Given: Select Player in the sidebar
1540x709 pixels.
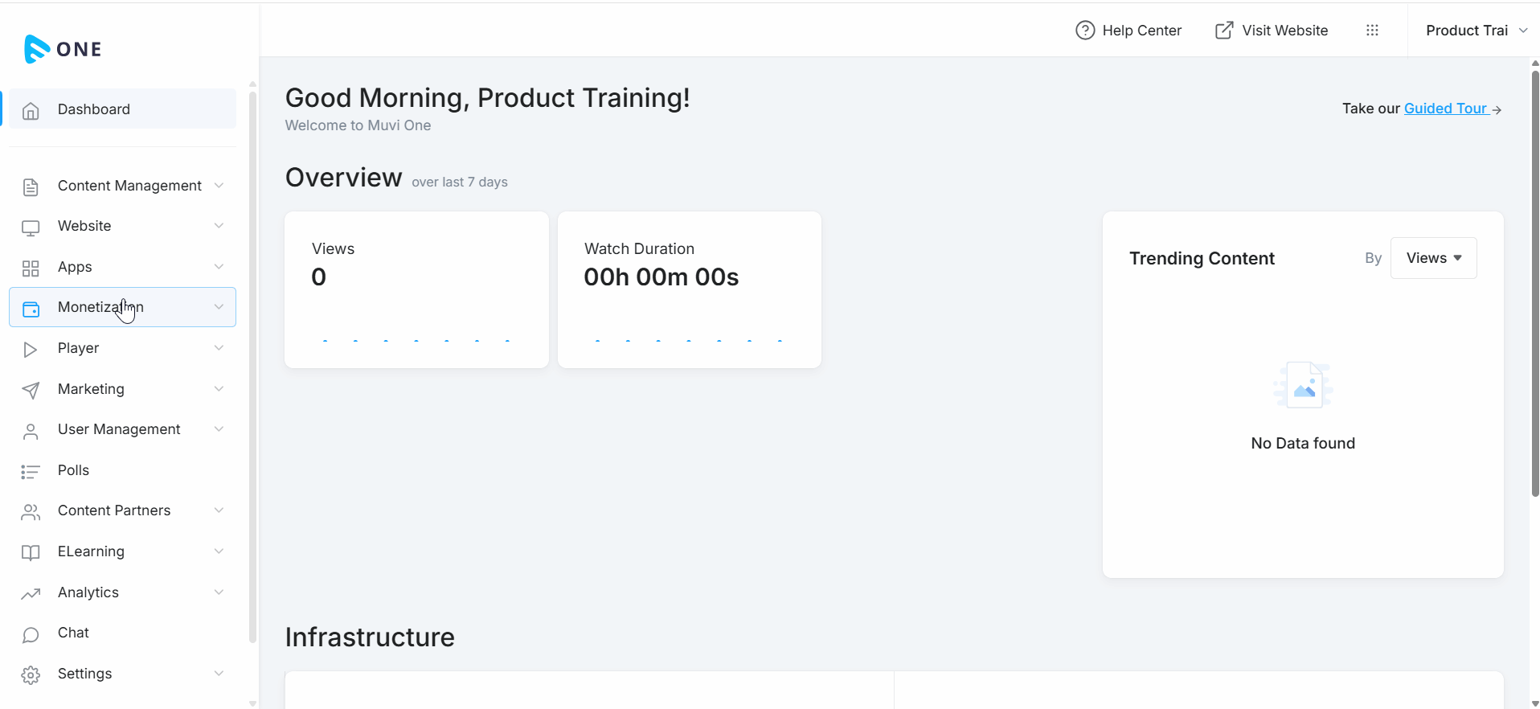Looking at the screenshot, I should click(x=78, y=348).
